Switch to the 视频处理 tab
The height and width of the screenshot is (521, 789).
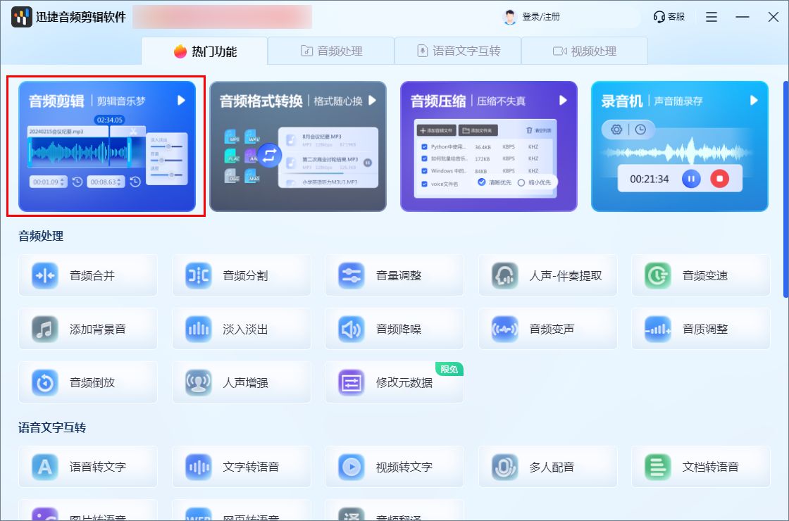pyautogui.click(x=585, y=51)
